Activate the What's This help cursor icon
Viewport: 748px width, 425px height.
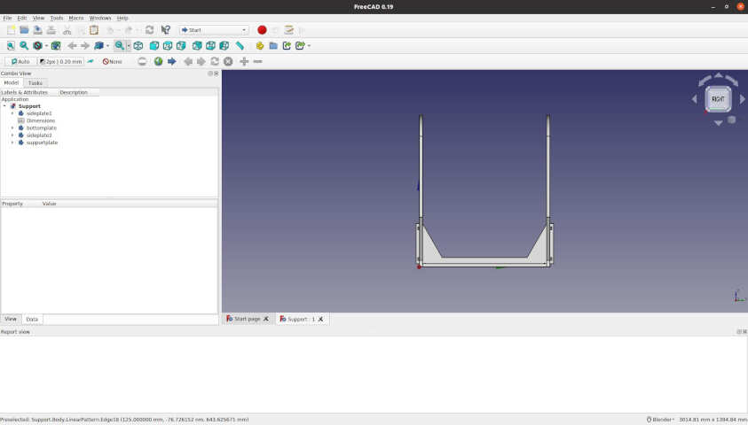(x=166, y=30)
